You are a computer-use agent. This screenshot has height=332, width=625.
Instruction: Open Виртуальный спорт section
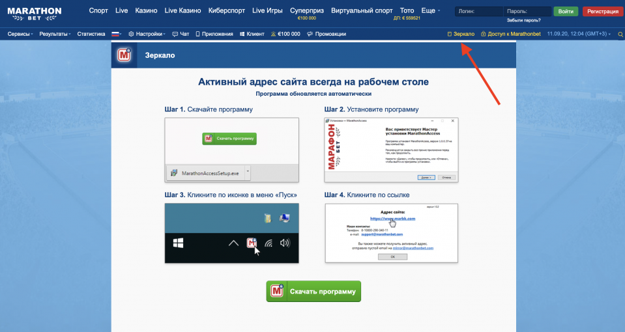pyautogui.click(x=362, y=11)
